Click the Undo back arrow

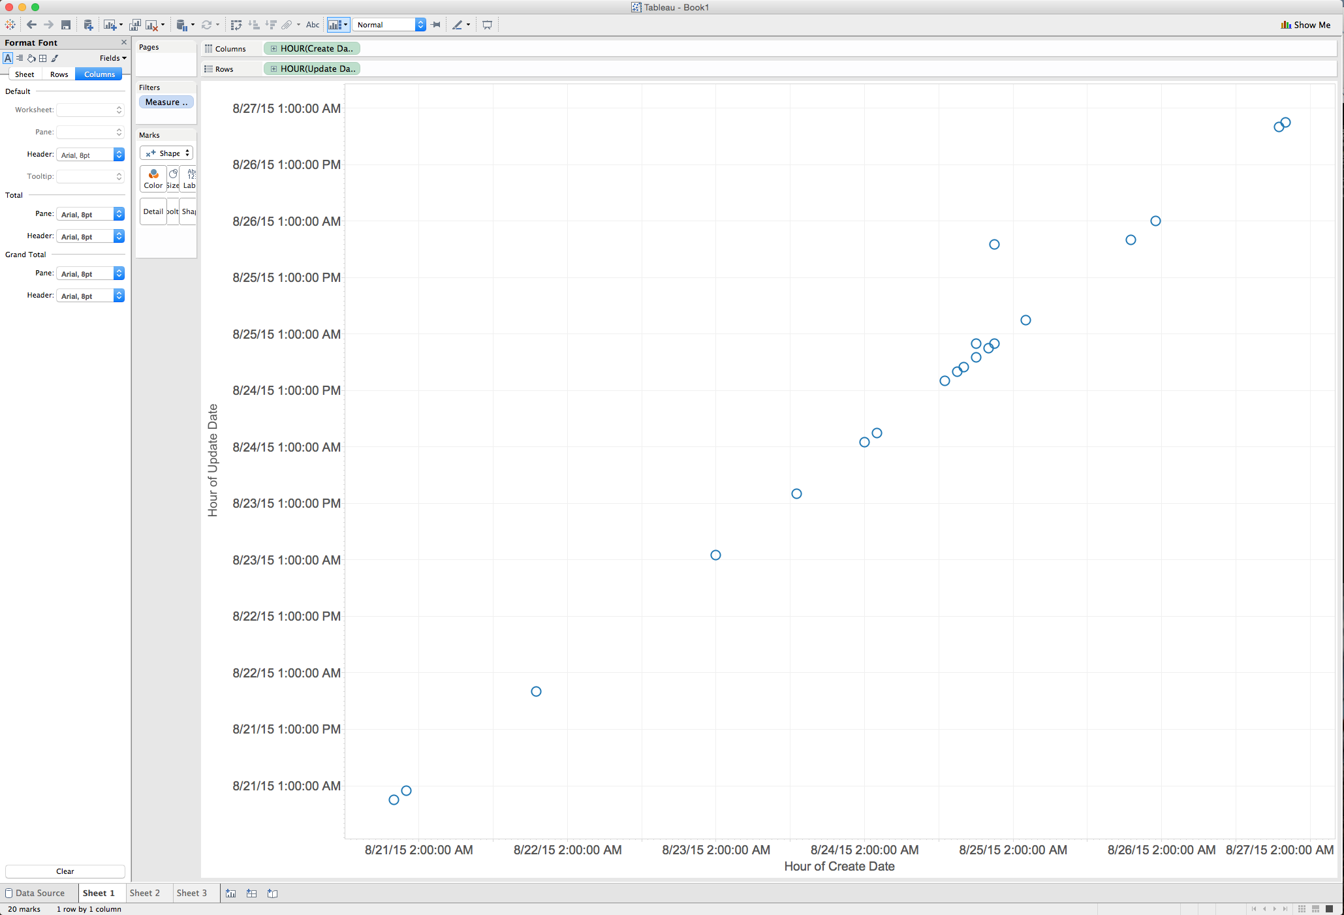(31, 25)
